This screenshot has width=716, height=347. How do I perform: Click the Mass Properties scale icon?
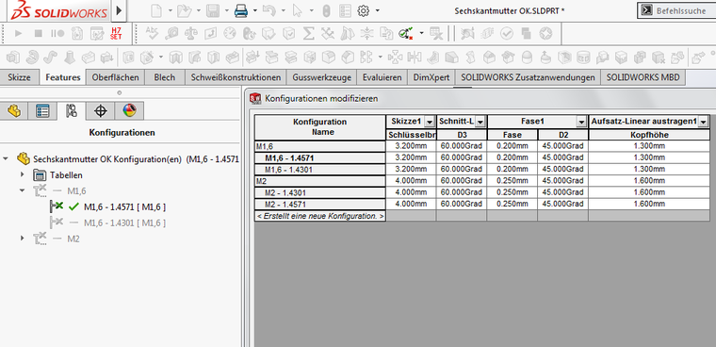click(x=190, y=33)
